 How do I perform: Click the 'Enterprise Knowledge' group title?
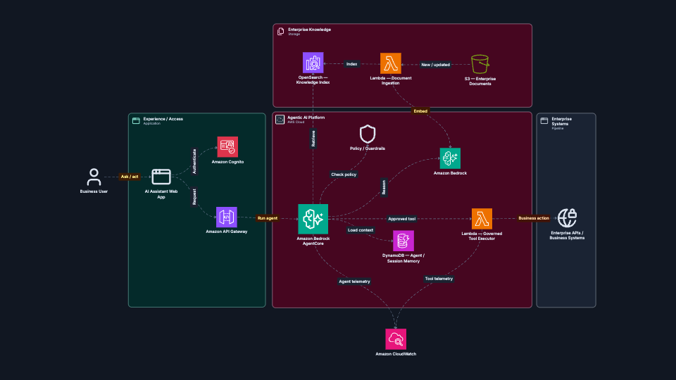[310, 30]
